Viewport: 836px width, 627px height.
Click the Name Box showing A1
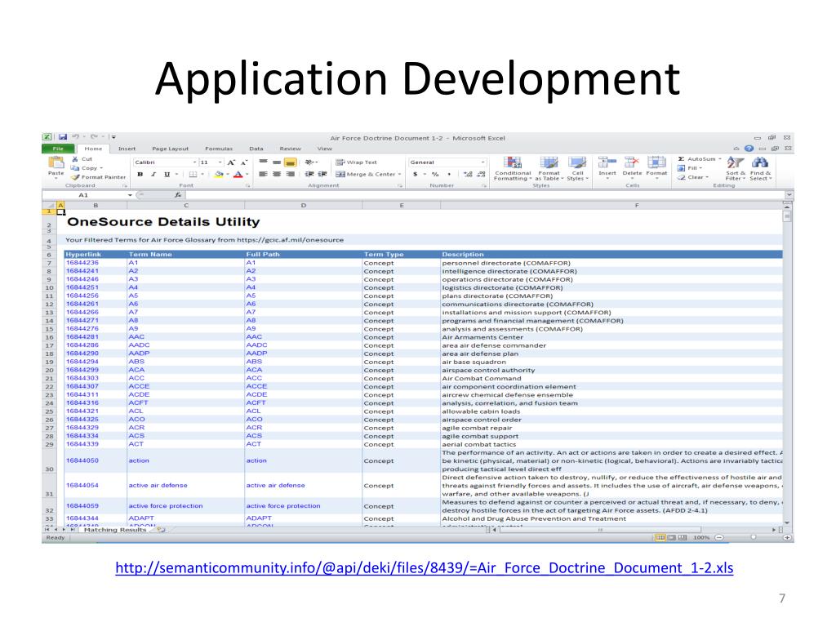[x=84, y=195]
